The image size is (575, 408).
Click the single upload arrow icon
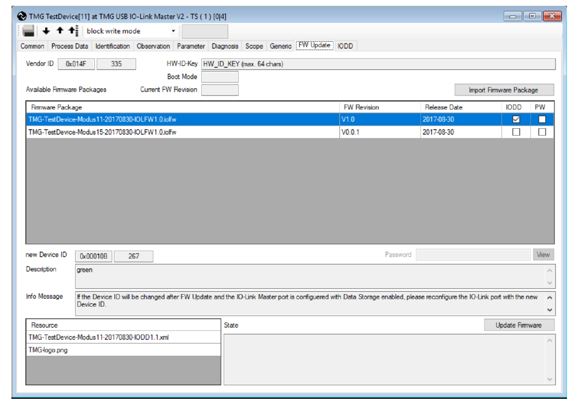tap(59, 31)
